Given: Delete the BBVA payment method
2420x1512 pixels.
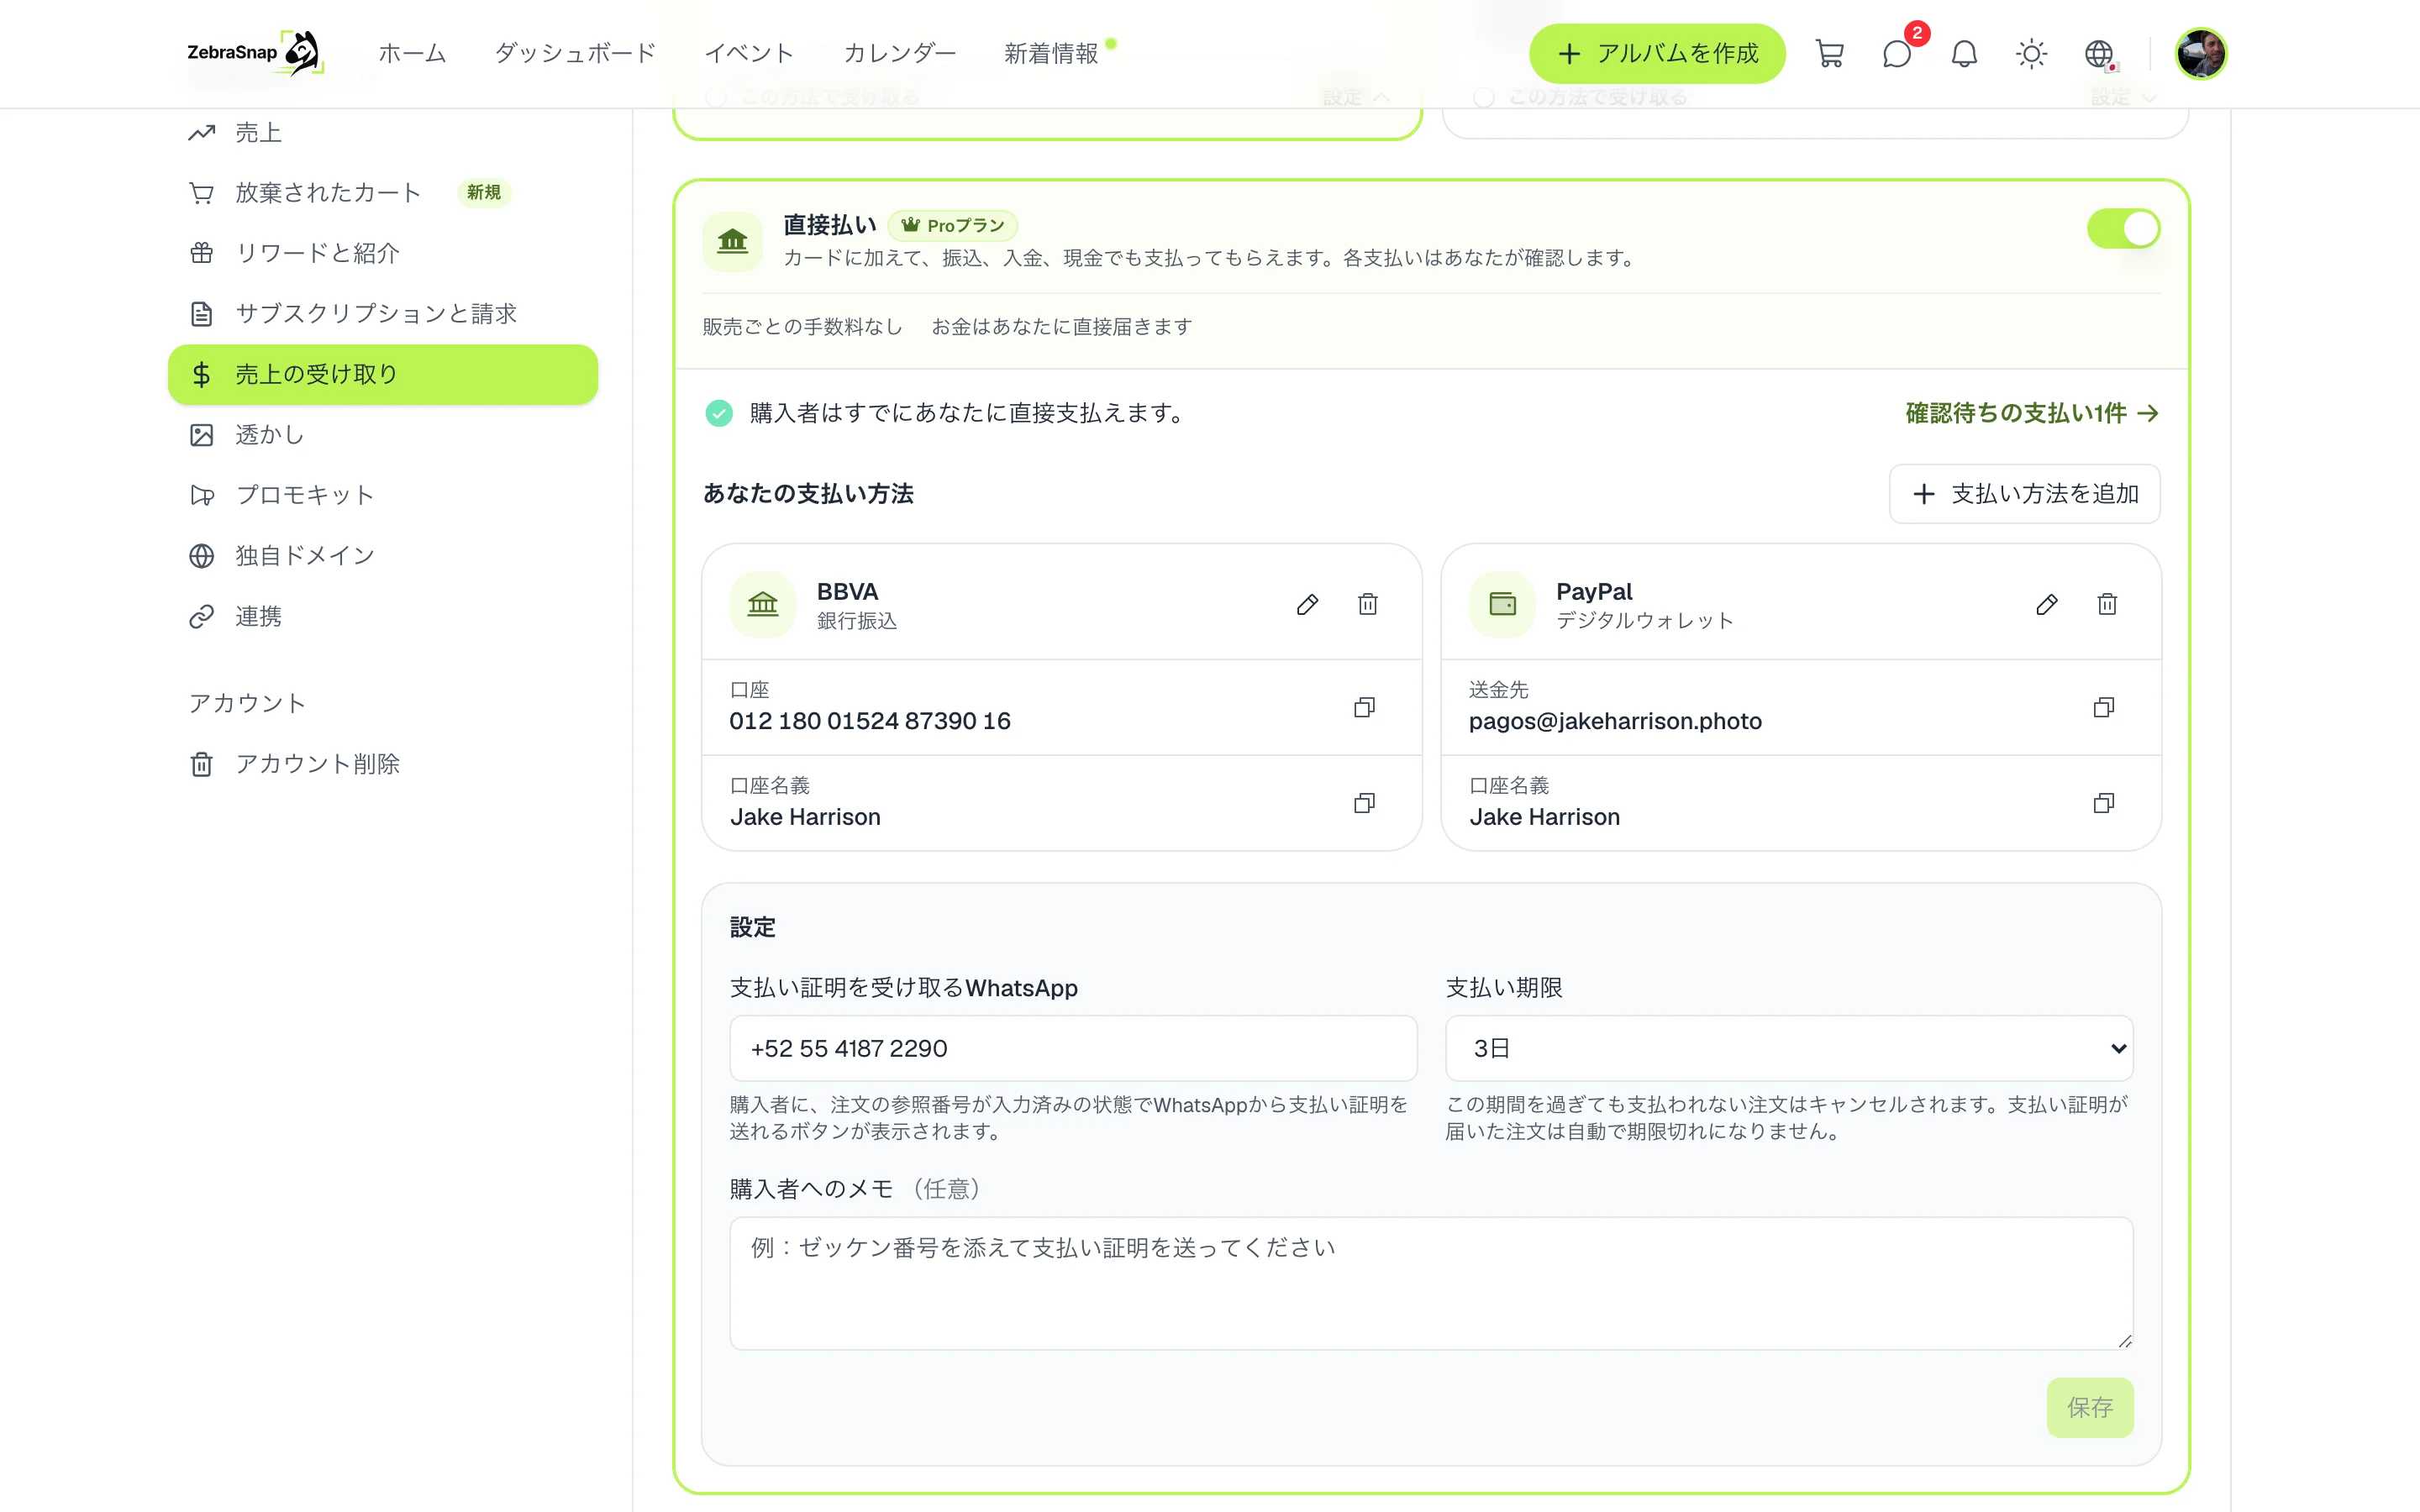Looking at the screenshot, I should pyautogui.click(x=1368, y=604).
